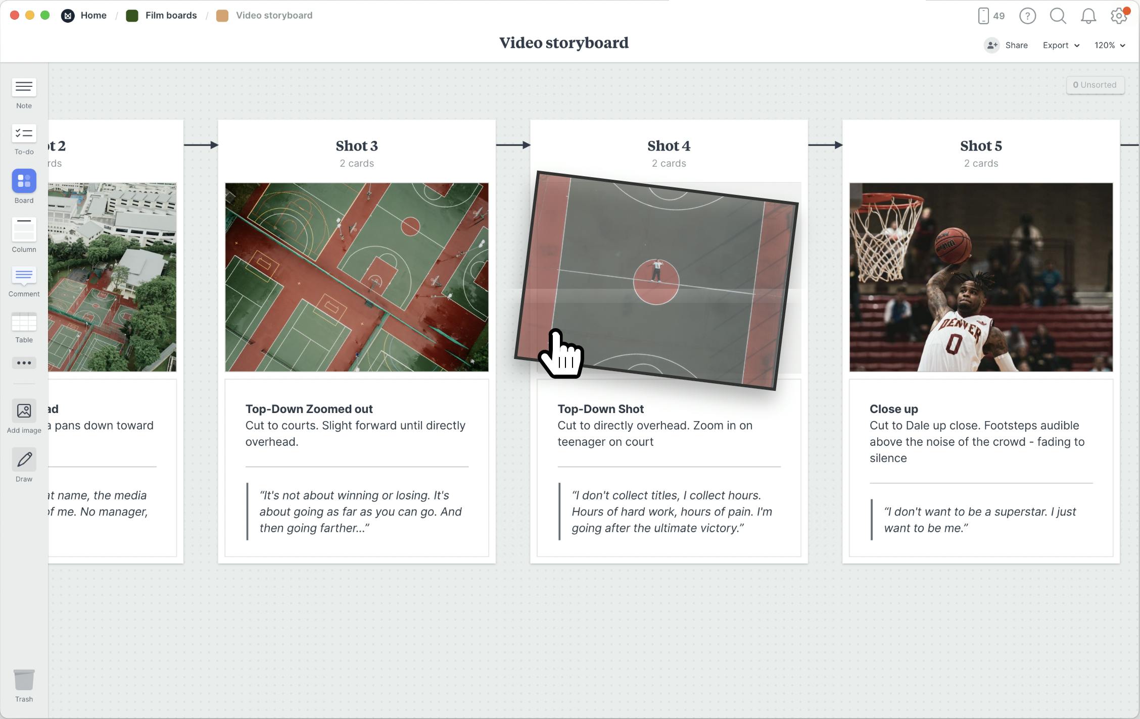Screen dimensions: 1140x719
Task: Open the Trash bin
Action: coord(24,680)
